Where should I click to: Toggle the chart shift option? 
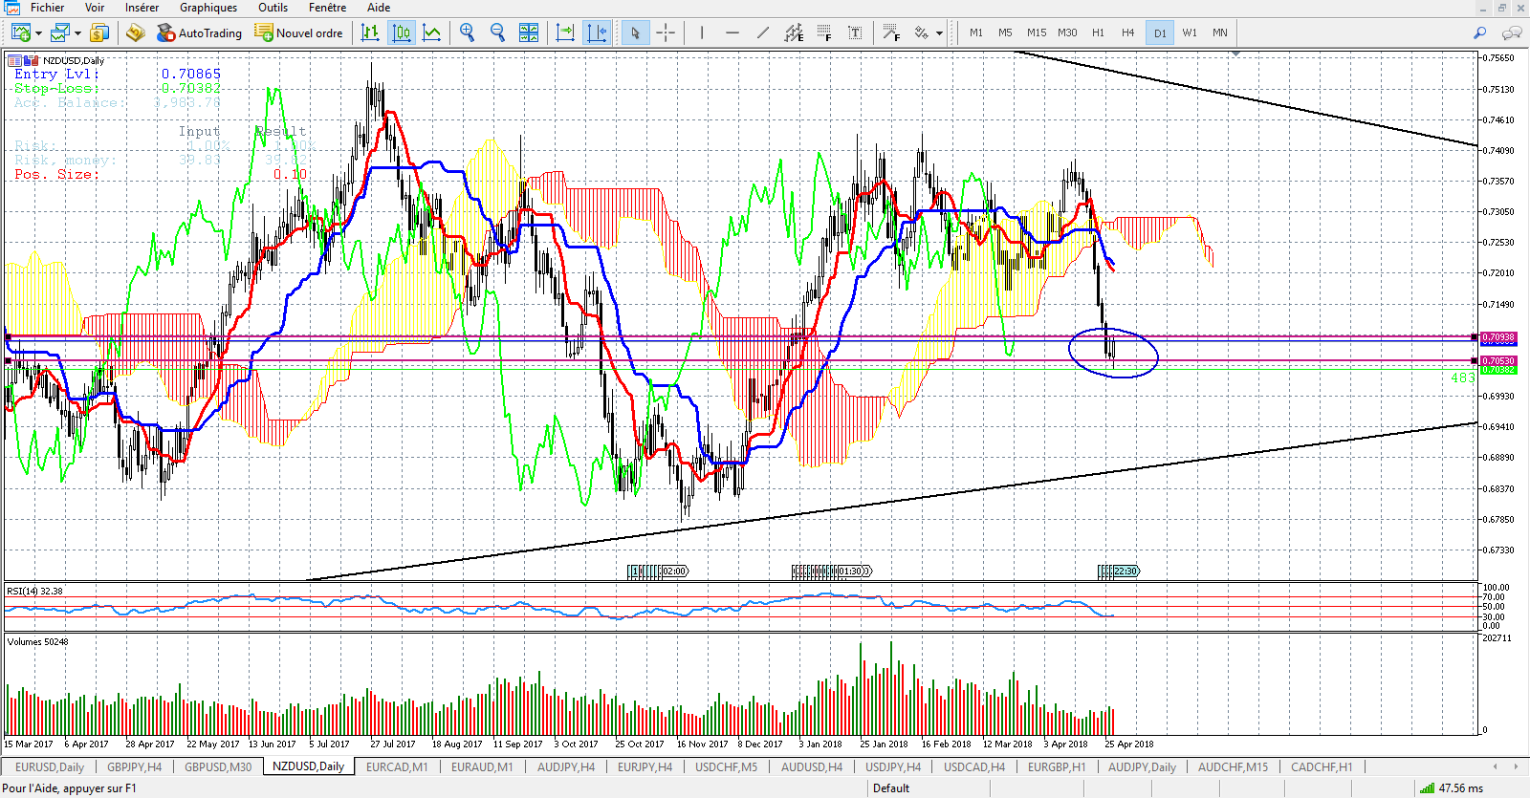(597, 32)
